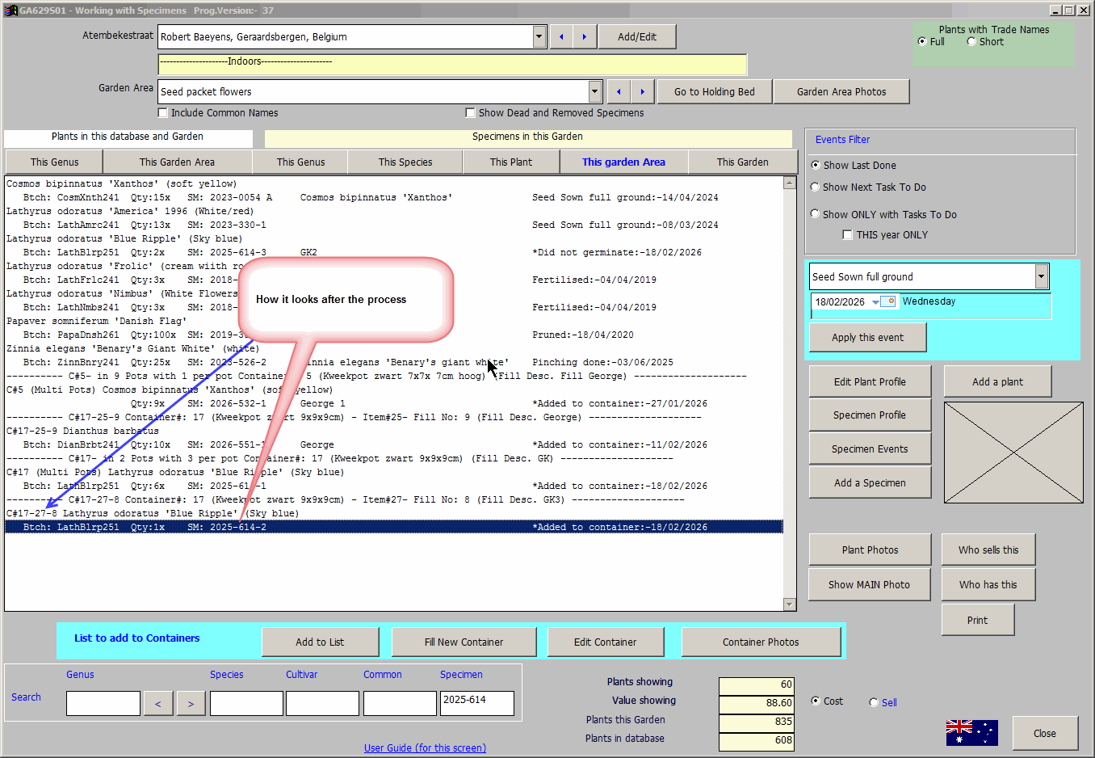Viewport: 1095px width, 758px height.
Task: Click next garden area arrow button
Action: pyautogui.click(x=642, y=92)
